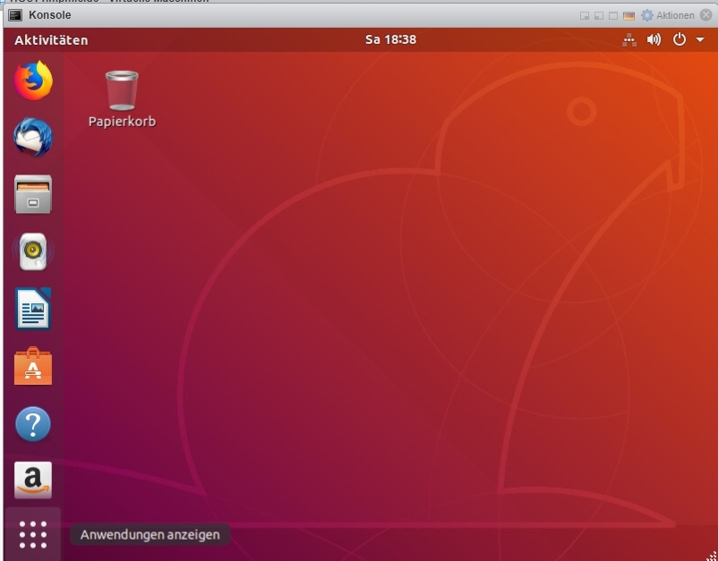Expand the system menu arrow
718x561 pixels.
(700, 39)
